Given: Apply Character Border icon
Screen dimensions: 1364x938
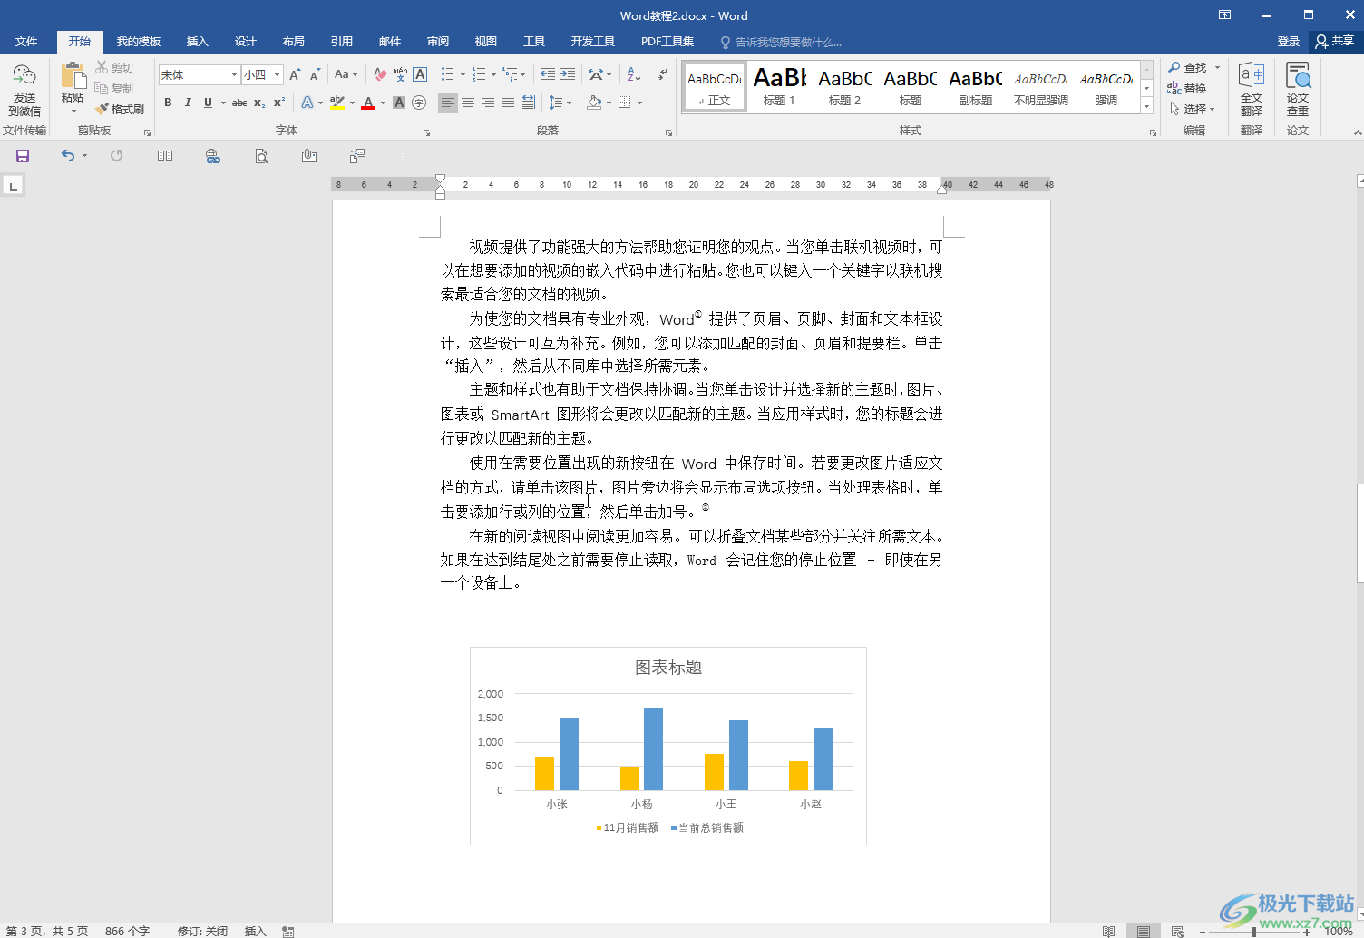Looking at the screenshot, I should pos(420,74).
